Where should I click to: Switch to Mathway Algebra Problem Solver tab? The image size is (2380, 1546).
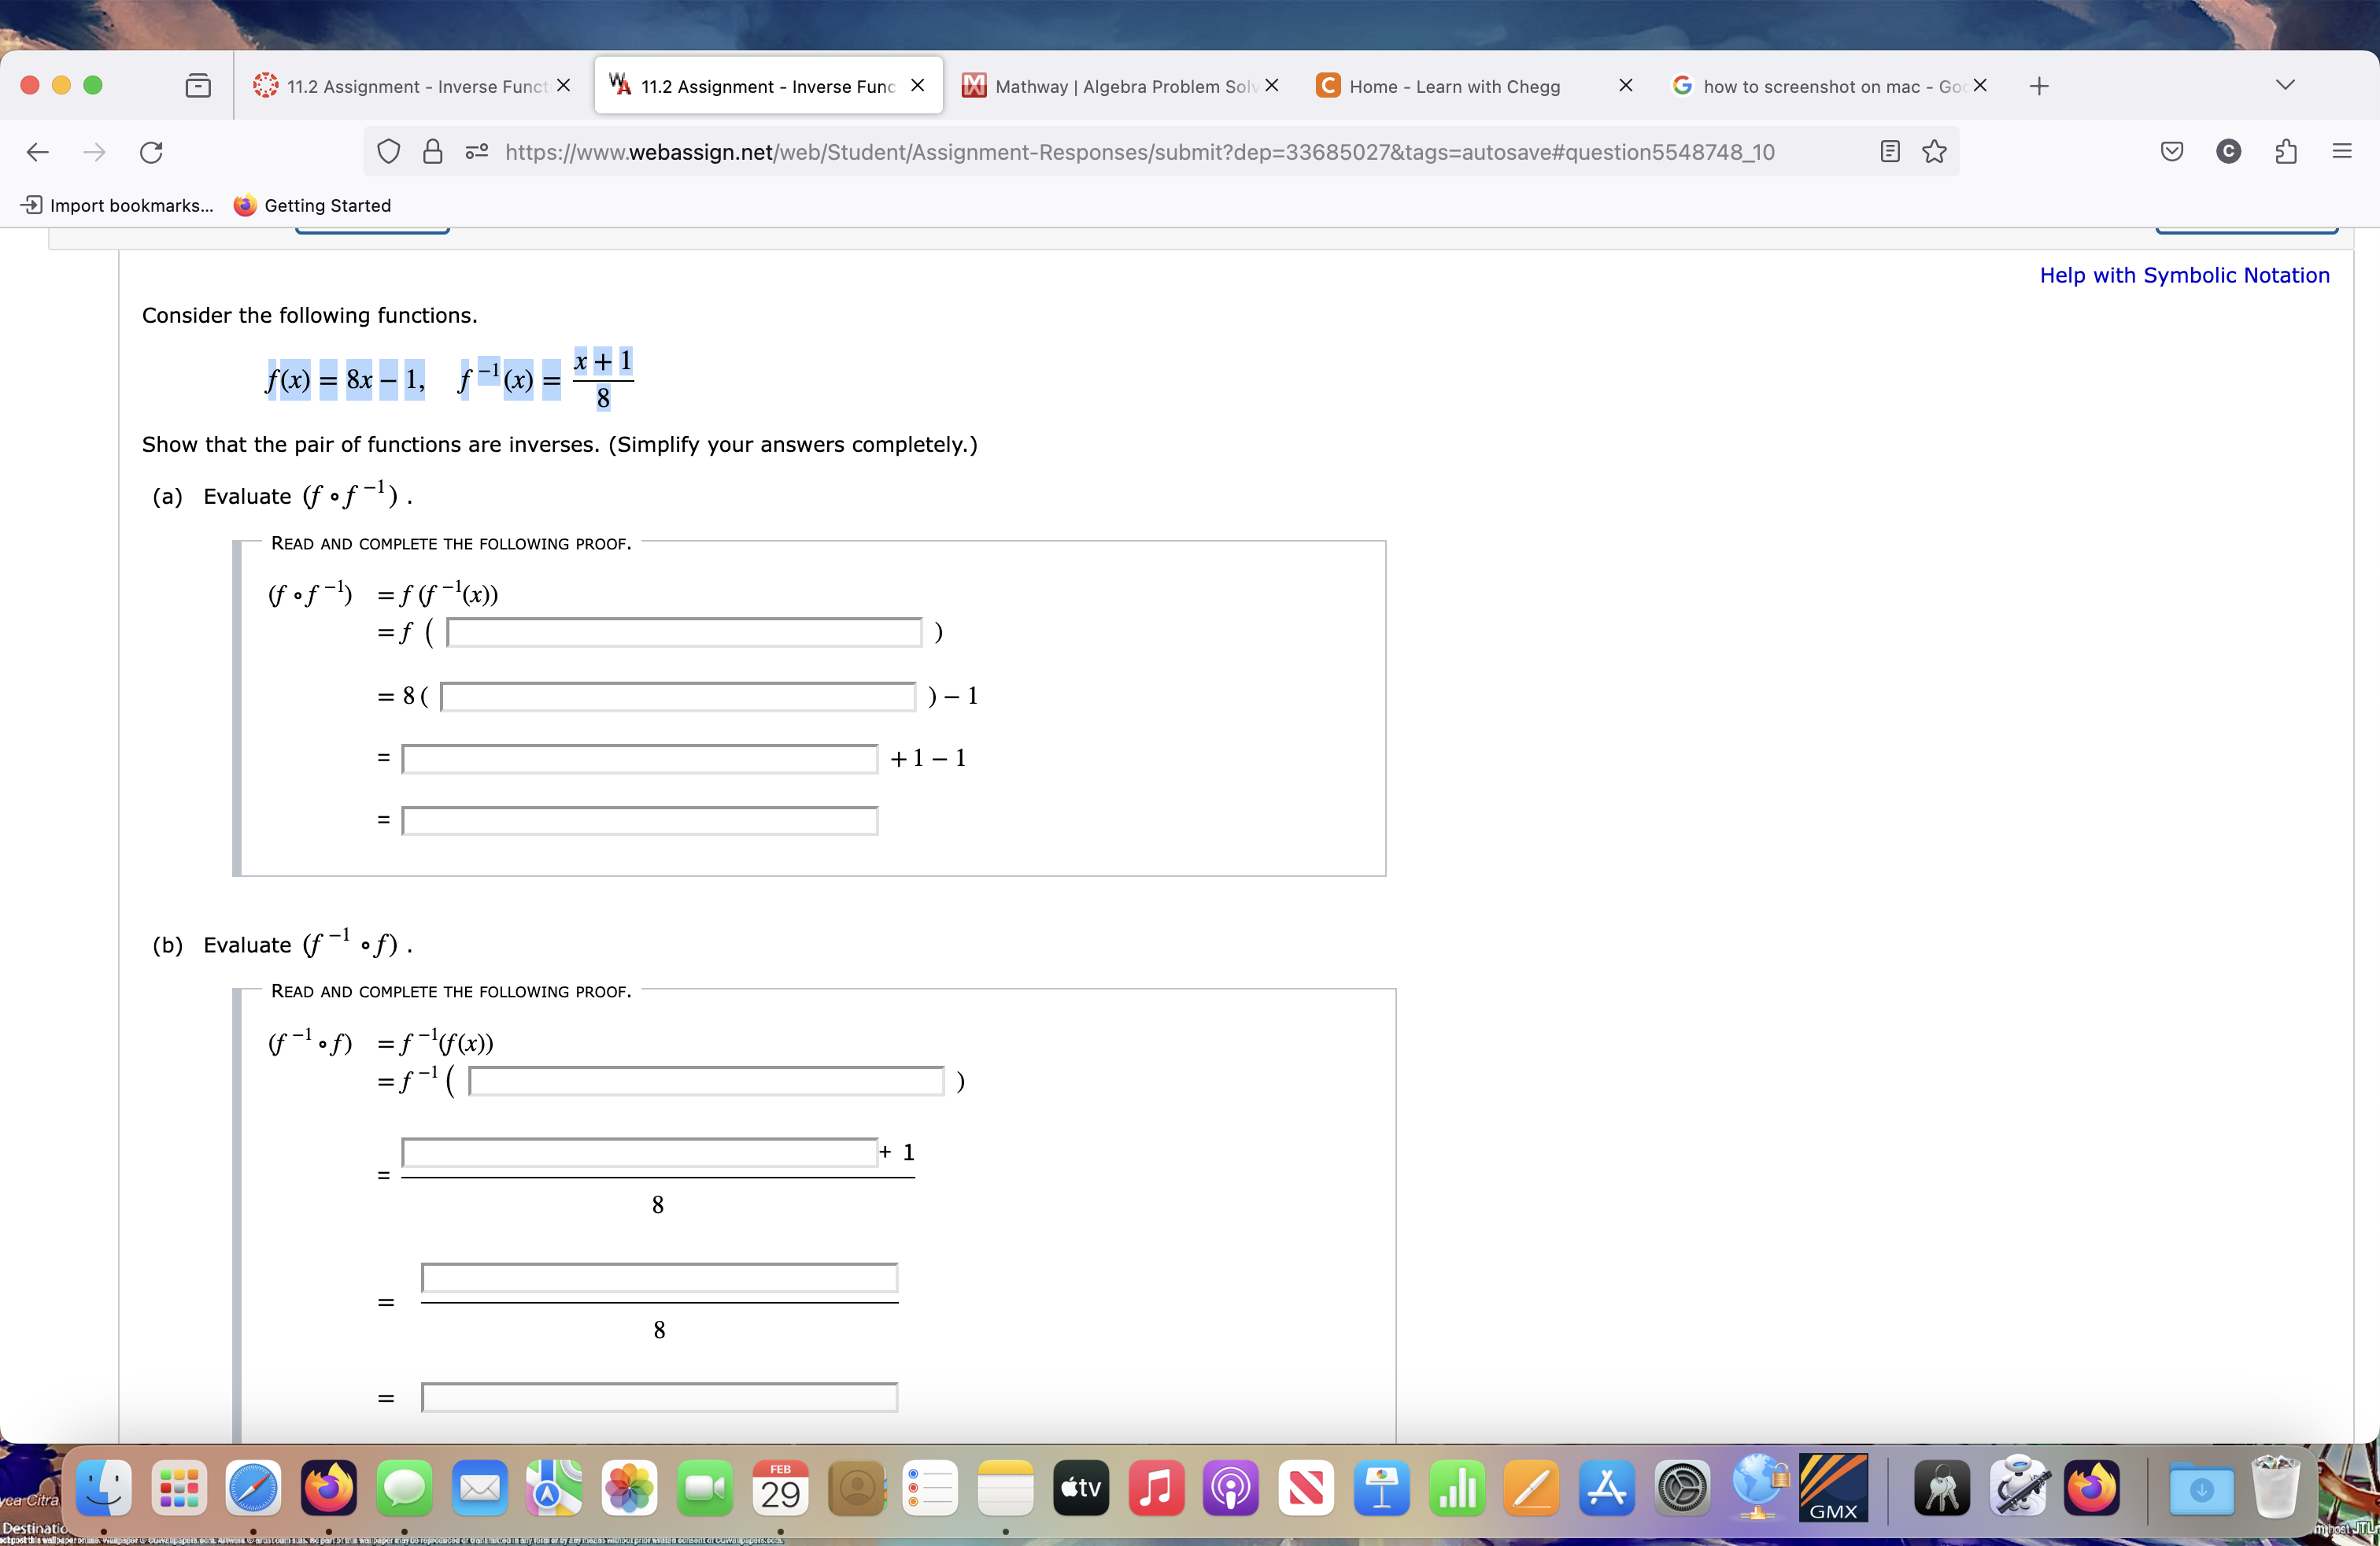1110,86
